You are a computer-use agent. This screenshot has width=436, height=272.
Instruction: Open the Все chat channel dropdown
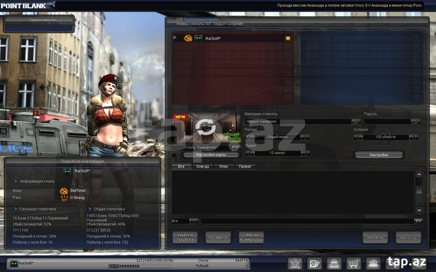[194, 221]
